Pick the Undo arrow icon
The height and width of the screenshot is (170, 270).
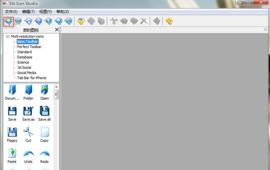28,156
